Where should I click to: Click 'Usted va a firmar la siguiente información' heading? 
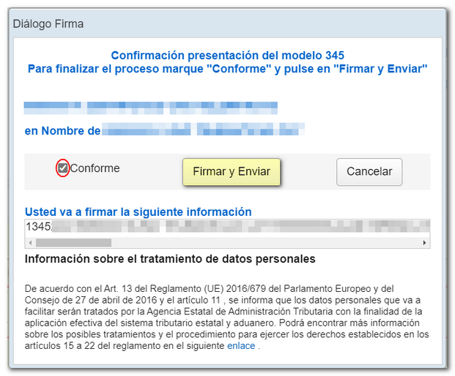coord(138,211)
